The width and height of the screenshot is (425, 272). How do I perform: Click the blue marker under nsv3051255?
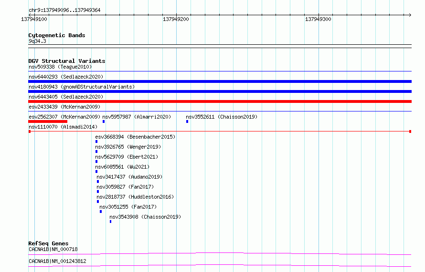coord(101,212)
